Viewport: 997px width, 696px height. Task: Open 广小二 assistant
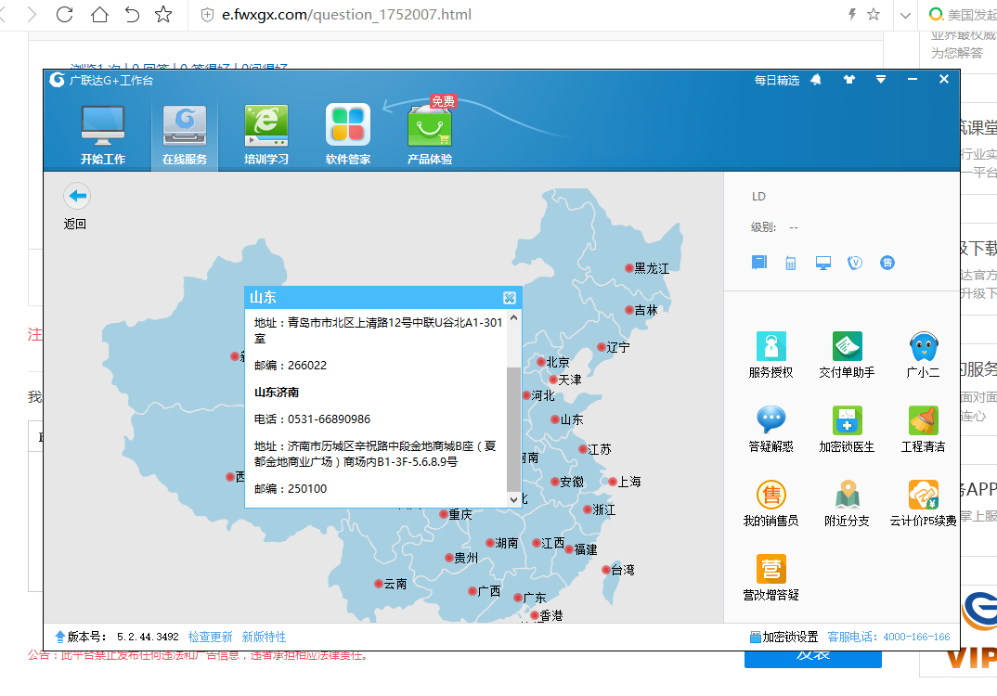coord(924,354)
